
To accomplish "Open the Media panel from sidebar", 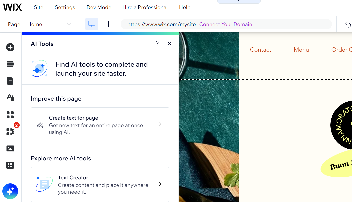I will [10, 148].
